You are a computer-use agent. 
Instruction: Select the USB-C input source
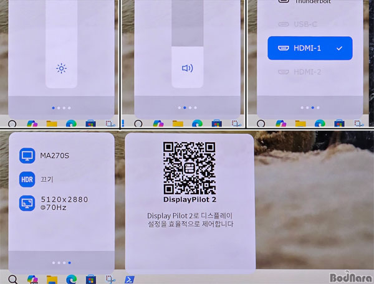click(298, 24)
